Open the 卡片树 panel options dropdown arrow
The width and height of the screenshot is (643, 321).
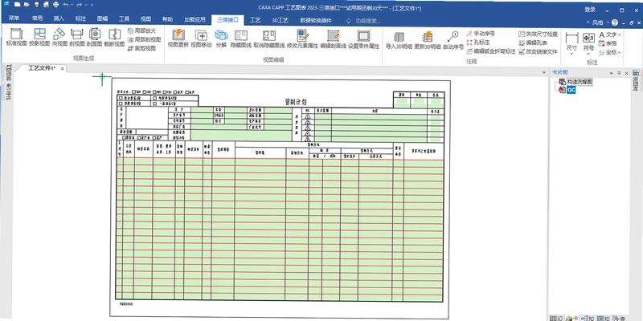[612, 73]
